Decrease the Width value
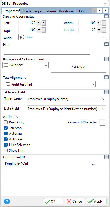 99,23
